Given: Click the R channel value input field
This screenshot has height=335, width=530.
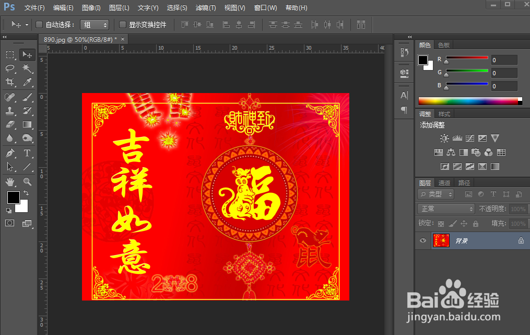Looking at the screenshot, I should [503, 60].
